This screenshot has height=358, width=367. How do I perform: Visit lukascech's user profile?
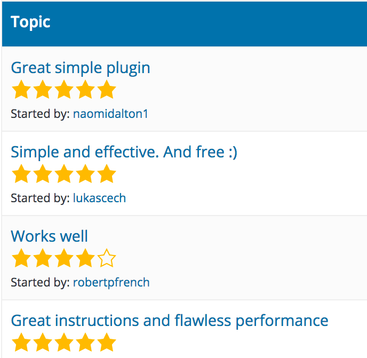[99, 198]
